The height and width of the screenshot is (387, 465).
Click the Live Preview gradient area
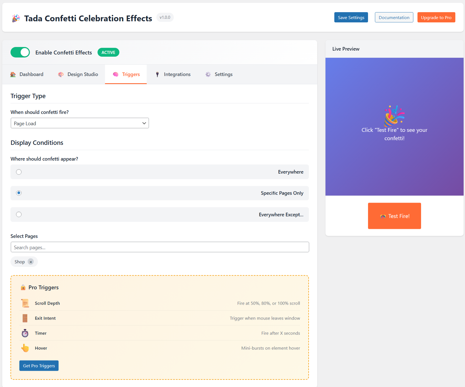pyautogui.click(x=395, y=127)
